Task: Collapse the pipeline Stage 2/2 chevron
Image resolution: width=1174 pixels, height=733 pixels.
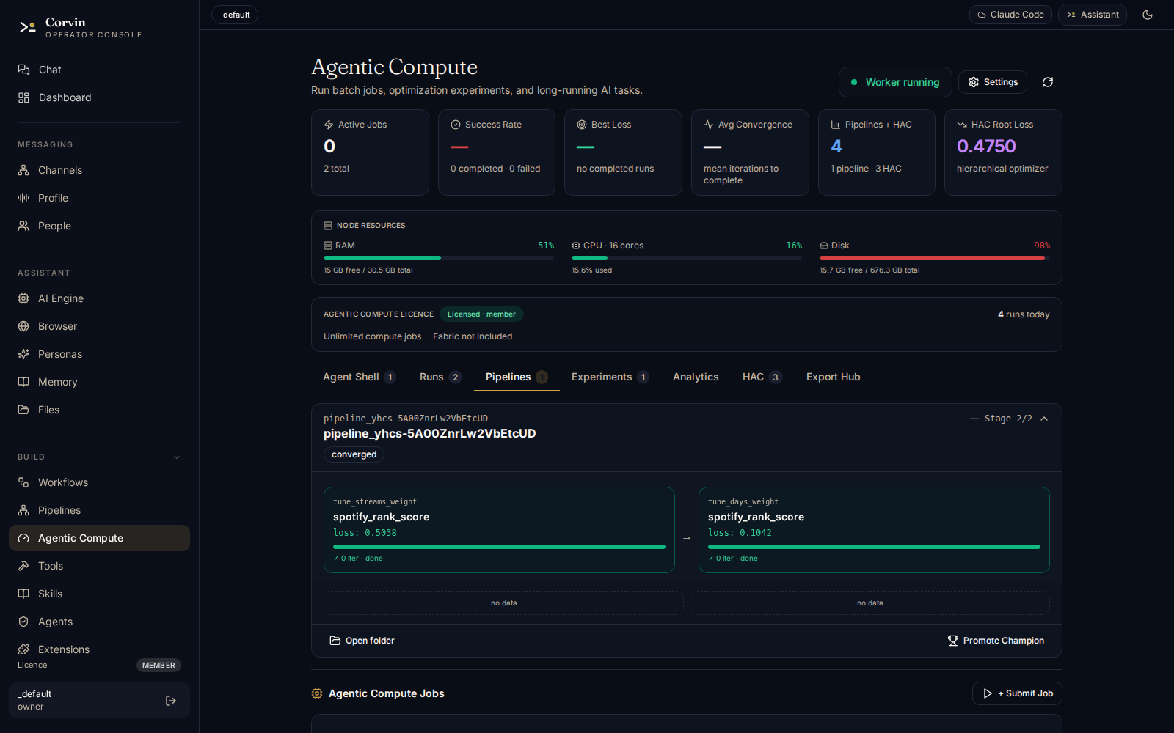Action: coord(1044,419)
